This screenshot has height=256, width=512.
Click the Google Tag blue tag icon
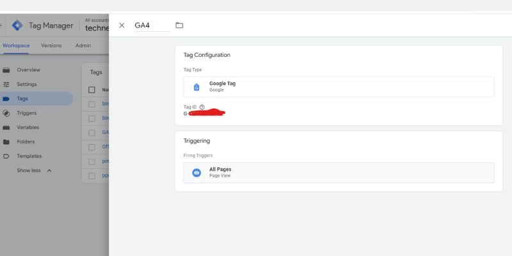pos(196,87)
